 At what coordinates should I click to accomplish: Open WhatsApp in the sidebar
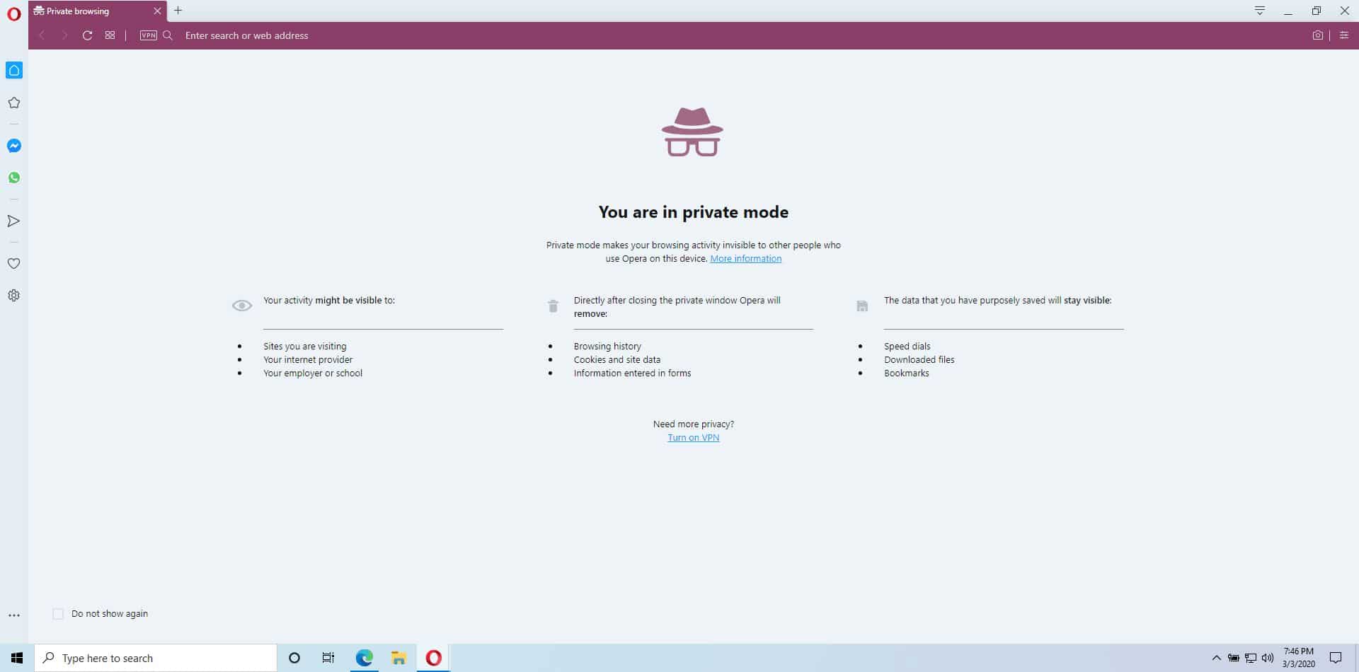(x=14, y=178)
